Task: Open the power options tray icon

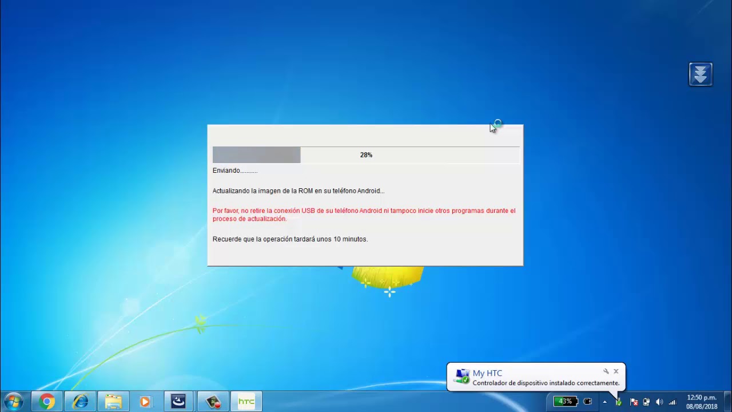Action: [646, 402]
